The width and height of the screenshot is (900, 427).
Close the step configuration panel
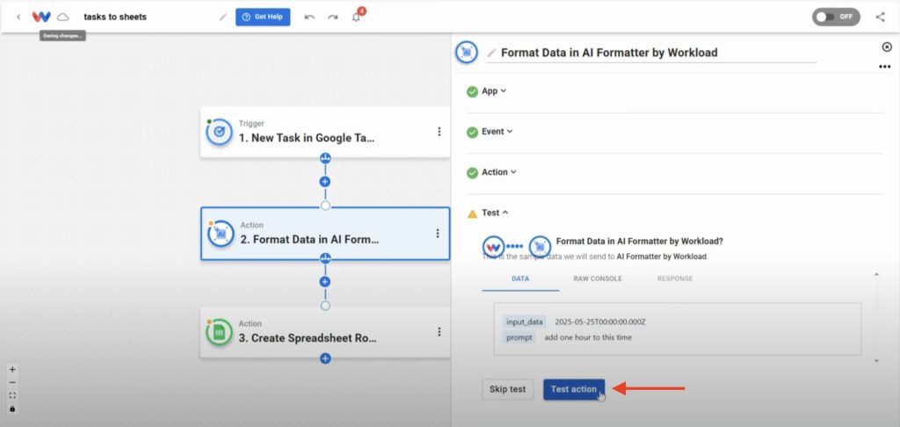887,47
